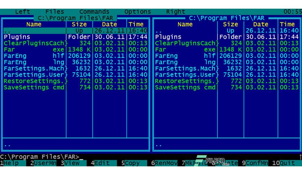Open the Commands menu
The image size is (302, 175).
point(94,12)
